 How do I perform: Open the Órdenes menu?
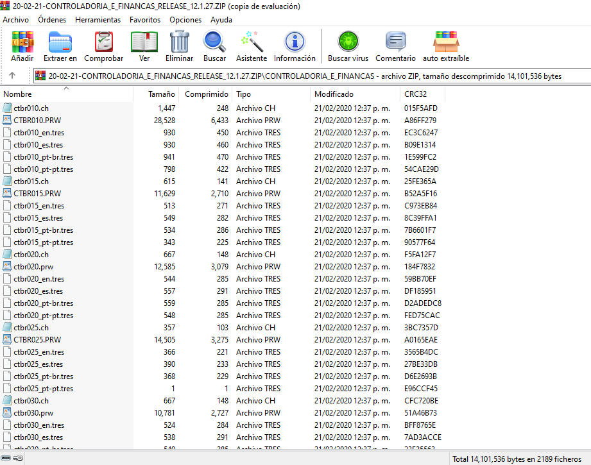[x=52, y=20]
